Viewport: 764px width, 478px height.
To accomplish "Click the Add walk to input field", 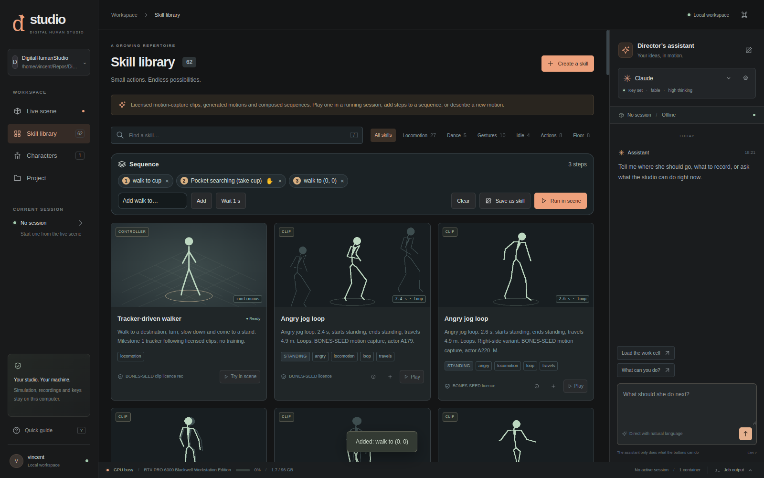I will point(152,201).
